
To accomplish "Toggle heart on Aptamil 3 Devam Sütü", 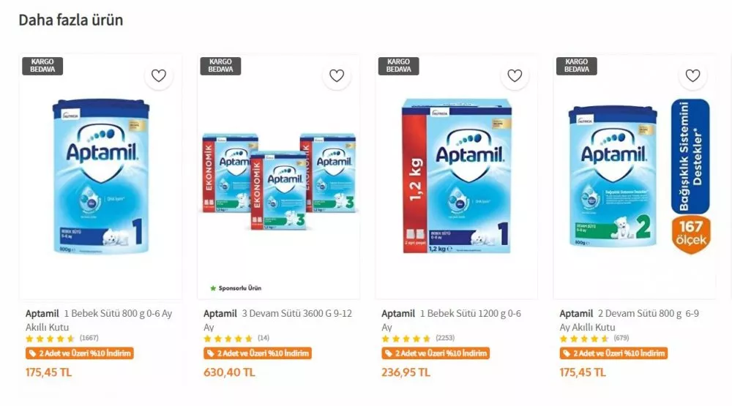I will click(337, 75).
